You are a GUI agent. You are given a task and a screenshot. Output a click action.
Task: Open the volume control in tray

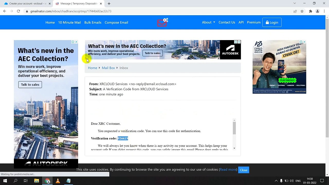coord(292,181)
